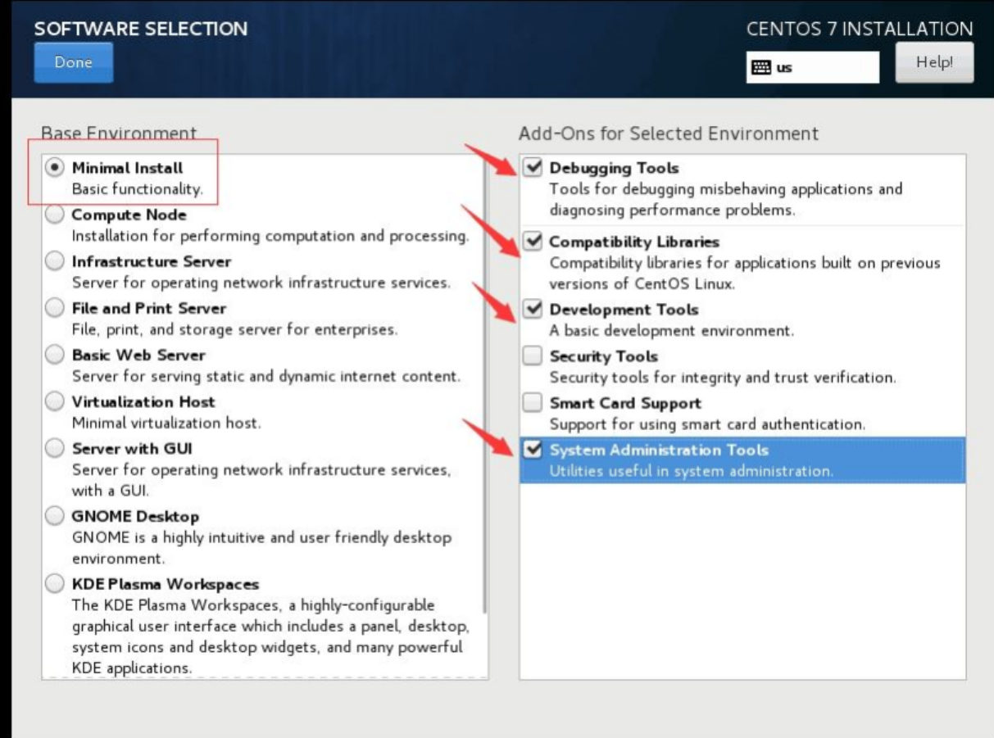Choose the Server with GUI radio button
The width and height of the screenshot is (994, 738).
pos(54,448)
